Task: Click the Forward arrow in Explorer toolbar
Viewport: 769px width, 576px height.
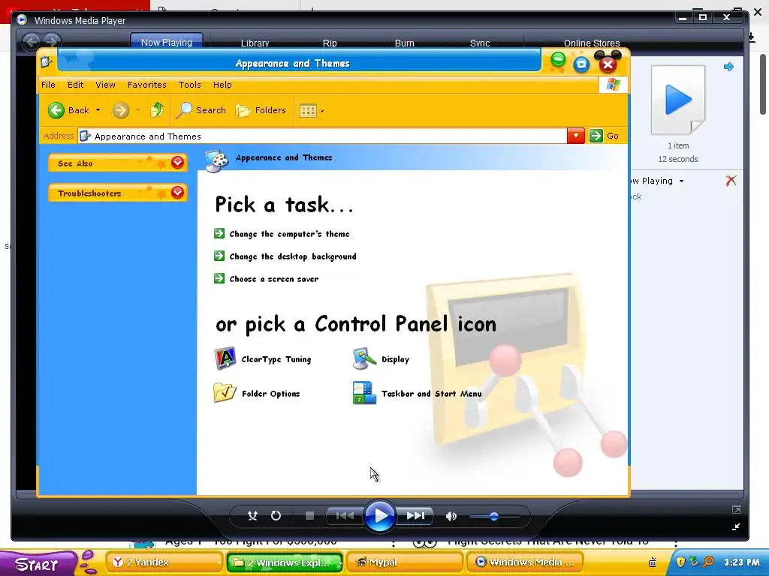Action: pos(121,110)
